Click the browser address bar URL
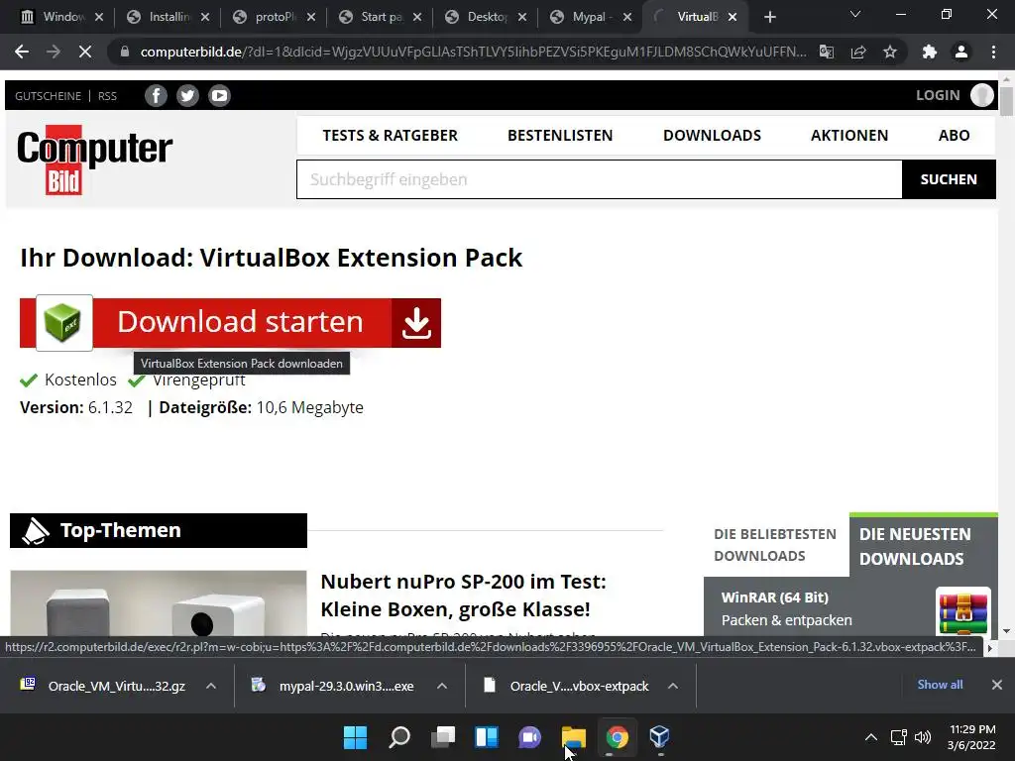This screenshot has width=1015, height=761. (x=473, y=52)
